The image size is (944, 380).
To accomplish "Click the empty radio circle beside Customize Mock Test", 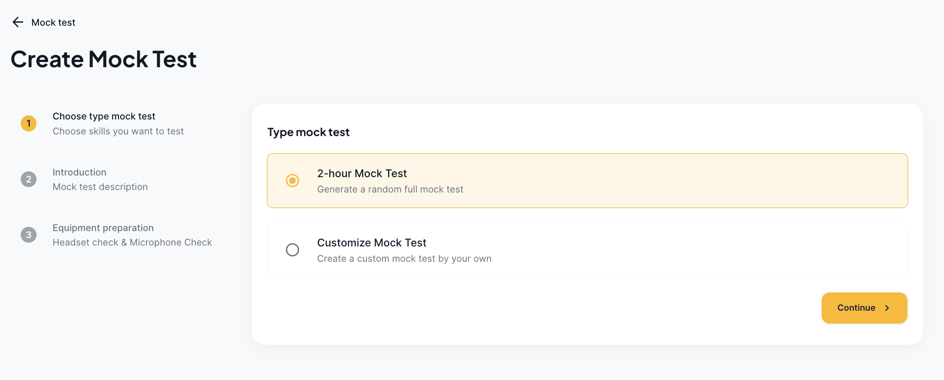I will pos(292,250).
